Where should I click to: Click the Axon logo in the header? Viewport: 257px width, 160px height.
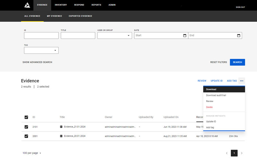(x=27, y=5)
